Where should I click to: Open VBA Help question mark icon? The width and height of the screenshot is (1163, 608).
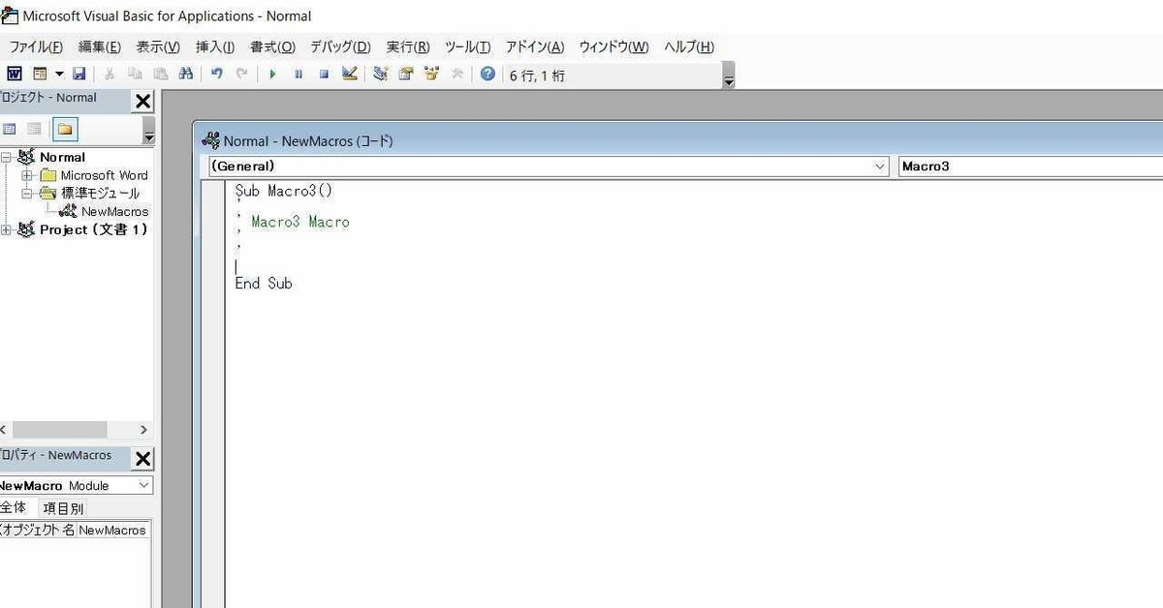click(487, 74)
